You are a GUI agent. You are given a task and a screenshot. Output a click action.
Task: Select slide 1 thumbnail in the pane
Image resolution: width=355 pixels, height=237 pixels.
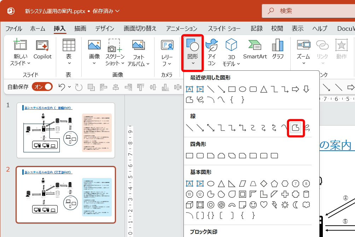tap(65, 129)
